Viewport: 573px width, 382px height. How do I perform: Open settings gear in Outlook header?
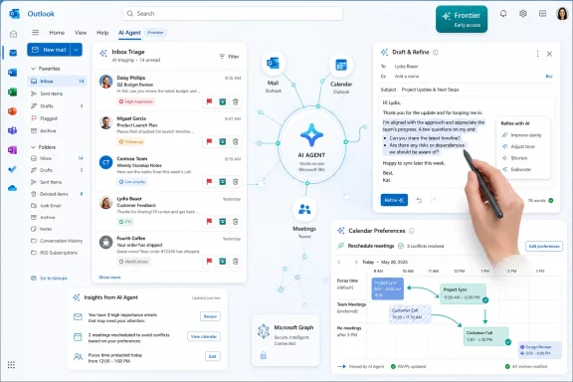[x=523, y=14]
